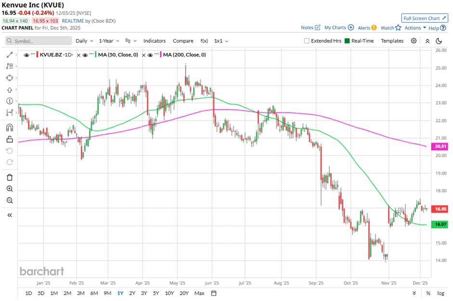Hide the MA (50, Close, 0) line

(85, 55)
